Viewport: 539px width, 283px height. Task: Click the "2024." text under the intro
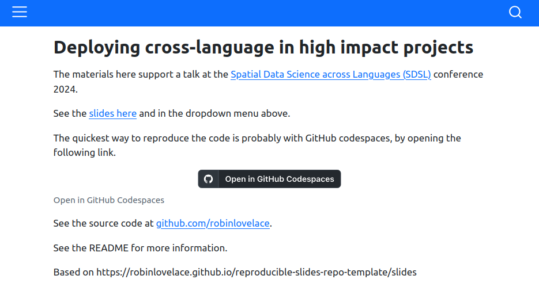[66, 89]
